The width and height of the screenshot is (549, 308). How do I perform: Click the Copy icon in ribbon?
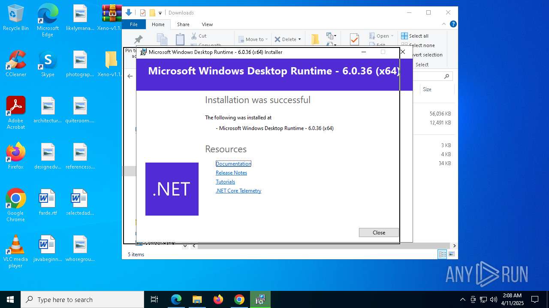[x=162, y=39]
